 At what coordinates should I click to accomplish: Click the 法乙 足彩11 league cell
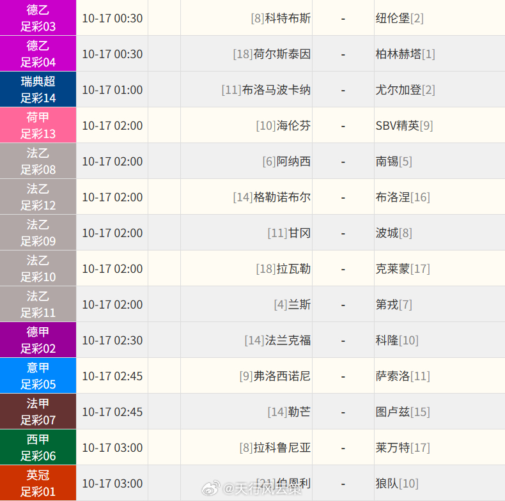pyautogui.click(x=38, y=304)
